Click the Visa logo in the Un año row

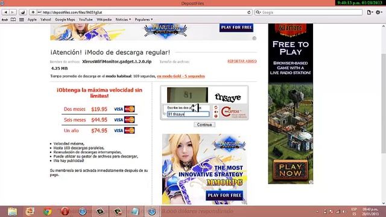(118, 131)
